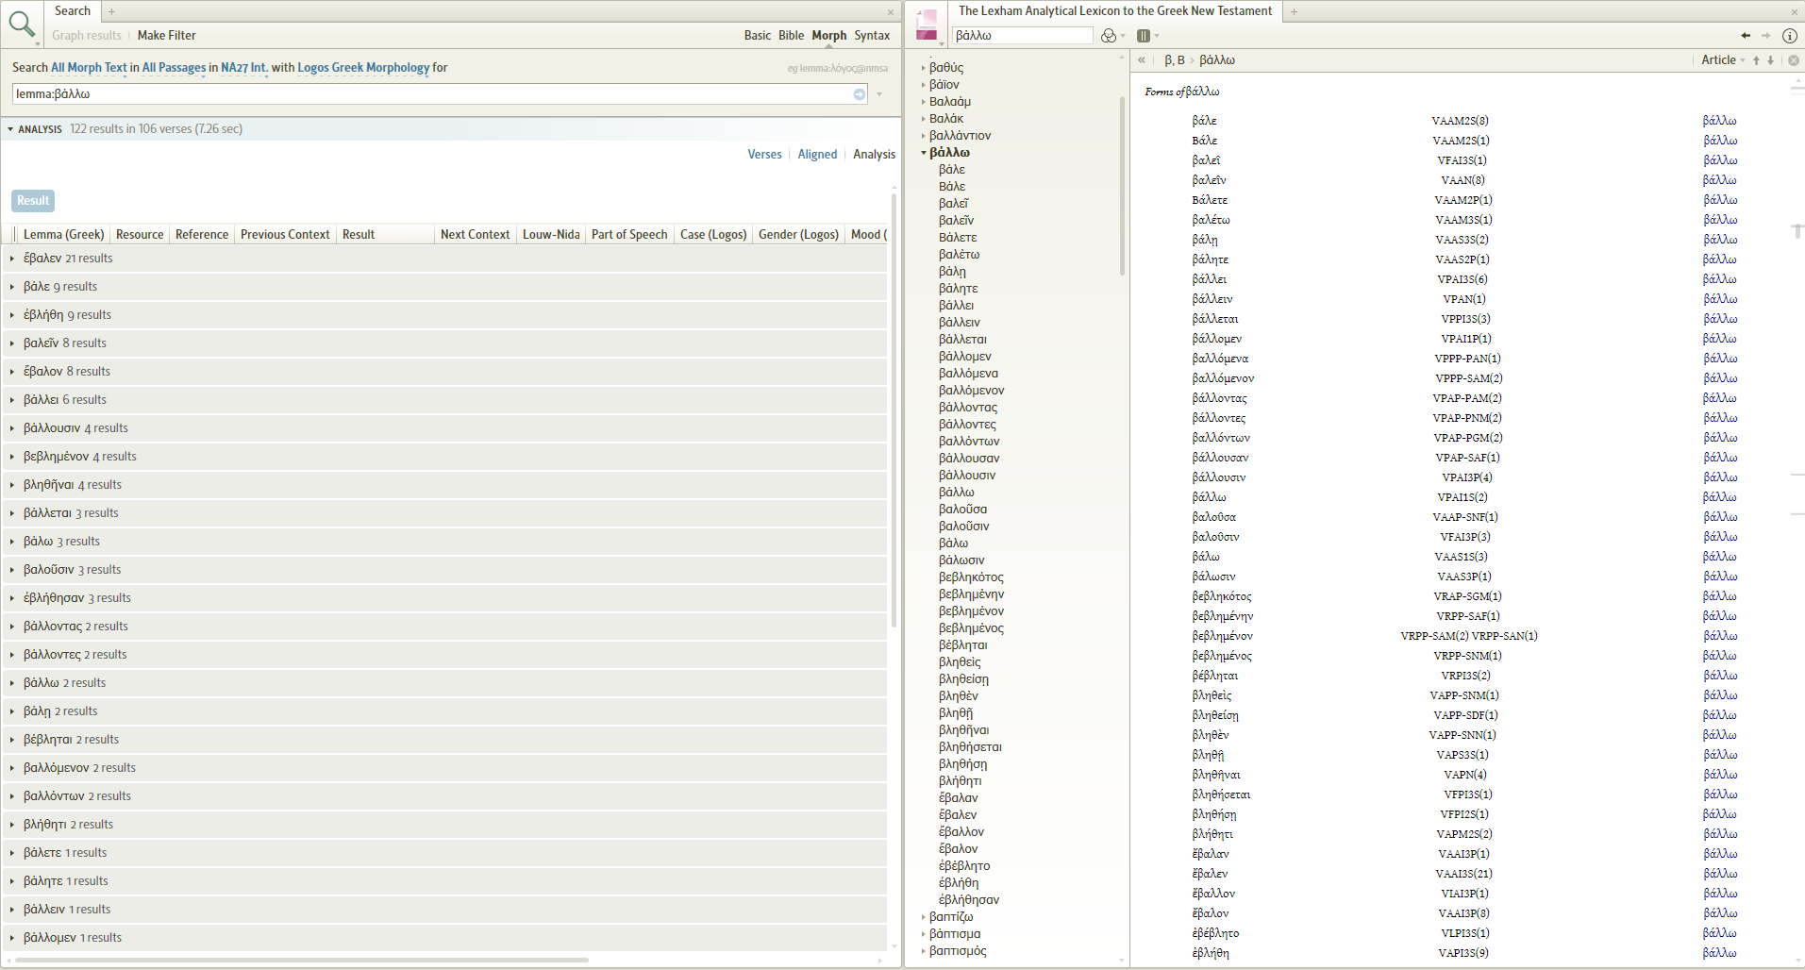Image resolution: width=1805 pixels, height=970 pixels.
Task: Show results in Analysis view
Action: pyautogui.click(x=875, y=155)
